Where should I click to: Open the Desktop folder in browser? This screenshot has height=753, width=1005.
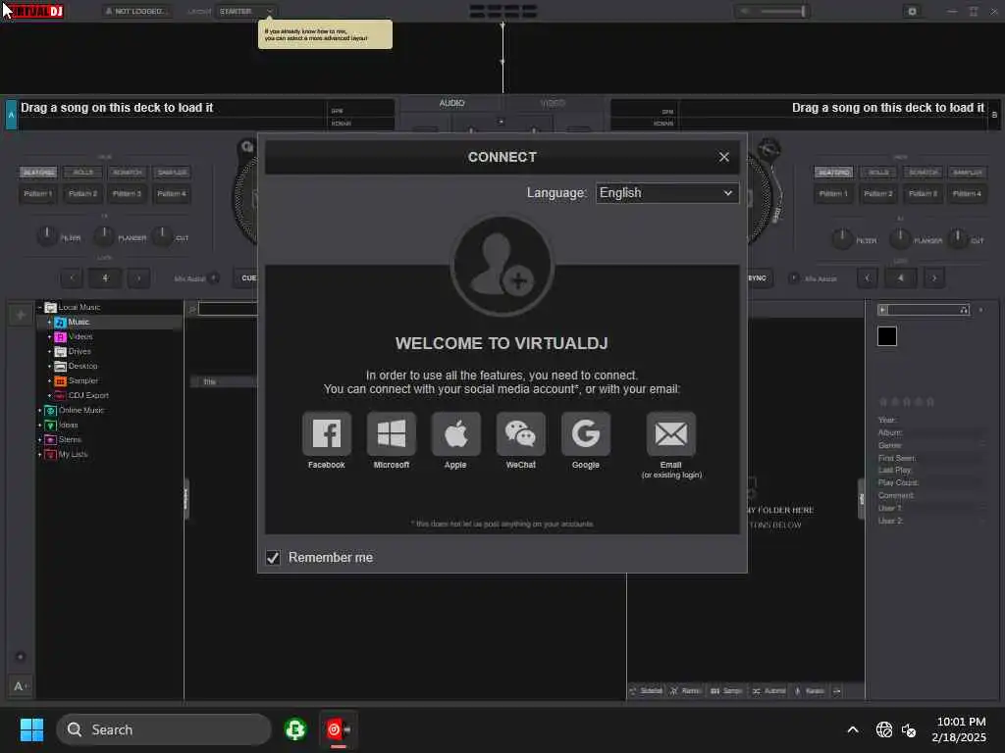[x=82, y=367]
